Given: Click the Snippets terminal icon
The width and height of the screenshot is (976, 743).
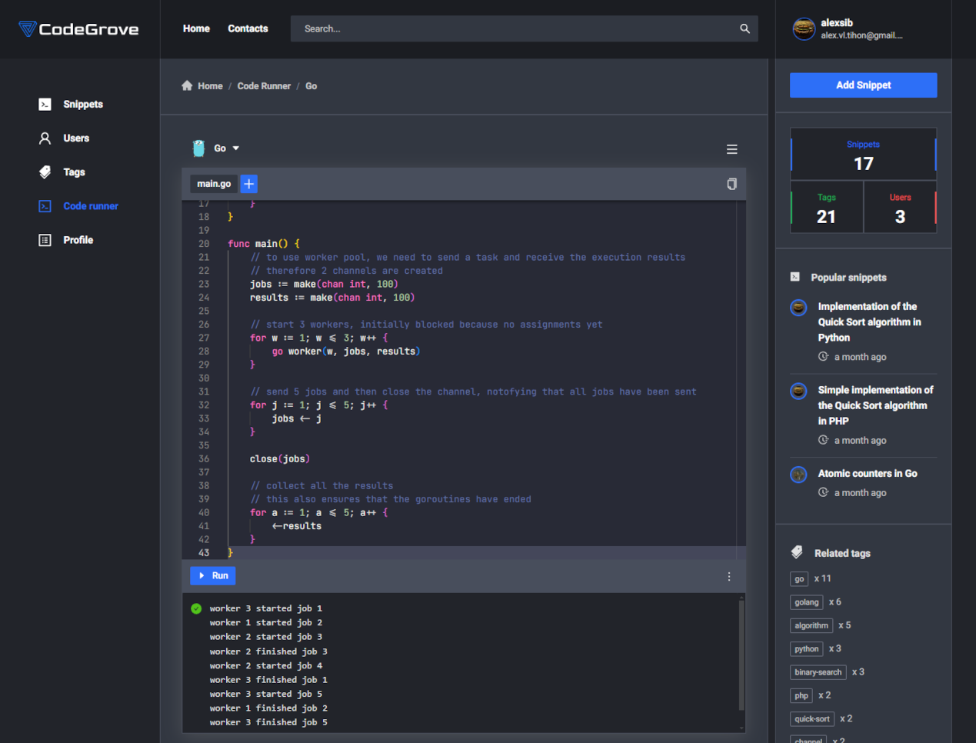Looking at the screenshot, I should tap(45, 105).
